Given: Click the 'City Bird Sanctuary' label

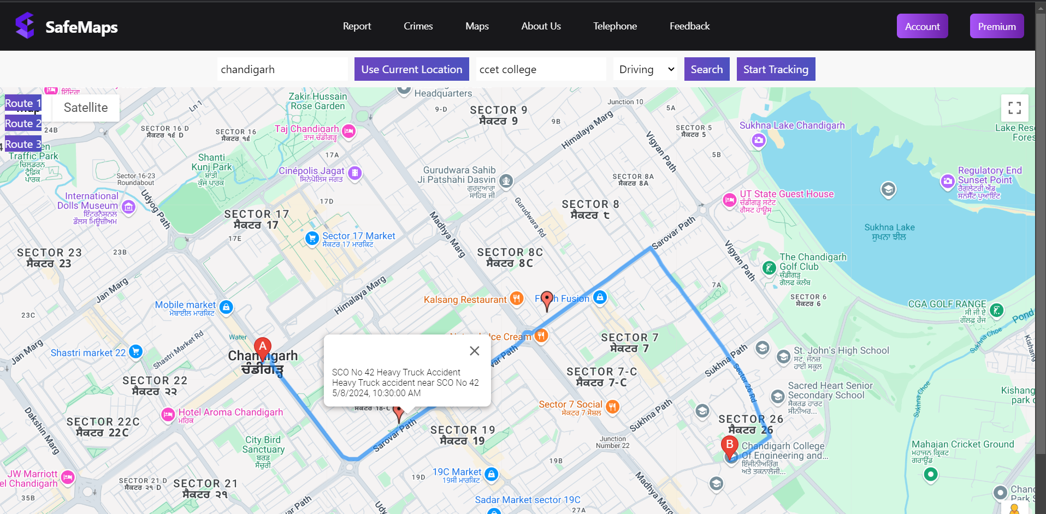Looking at the screenshot, I should [263, 445].
